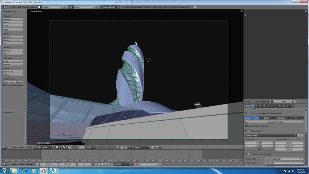Open Internet Explorer from the taskbar
The image size is (309, 174).
pos(24,171)
